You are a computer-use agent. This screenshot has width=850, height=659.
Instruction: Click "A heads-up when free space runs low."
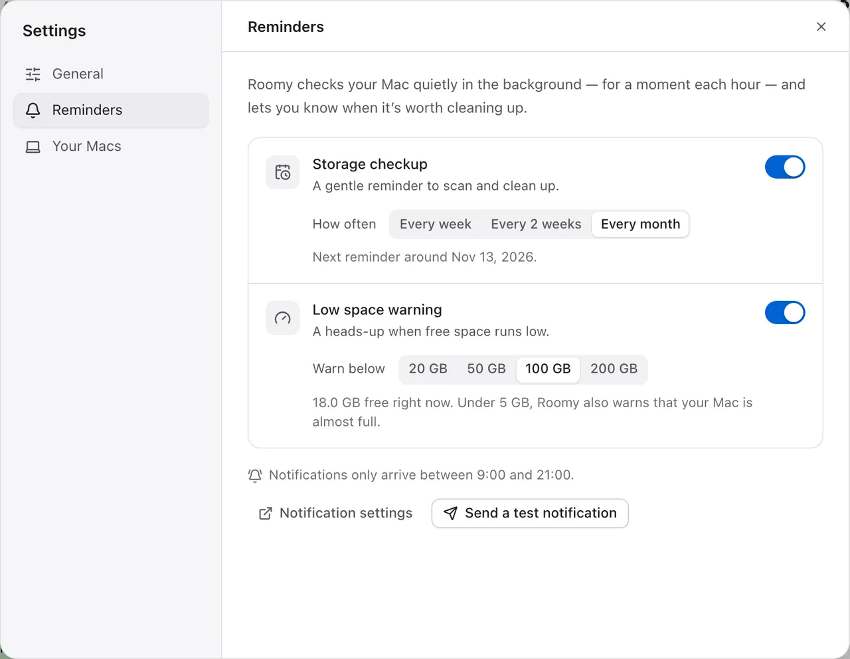431,332
